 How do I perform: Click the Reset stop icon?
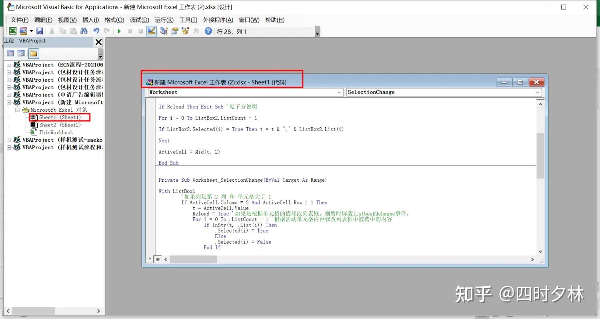(x=140, y=31)
